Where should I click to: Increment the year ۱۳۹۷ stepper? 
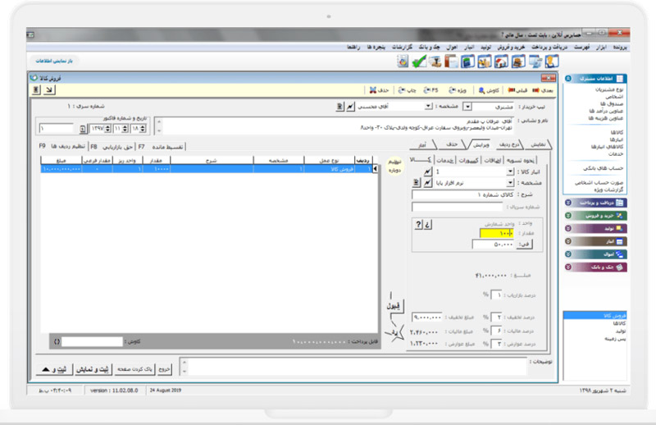point(107,127)
